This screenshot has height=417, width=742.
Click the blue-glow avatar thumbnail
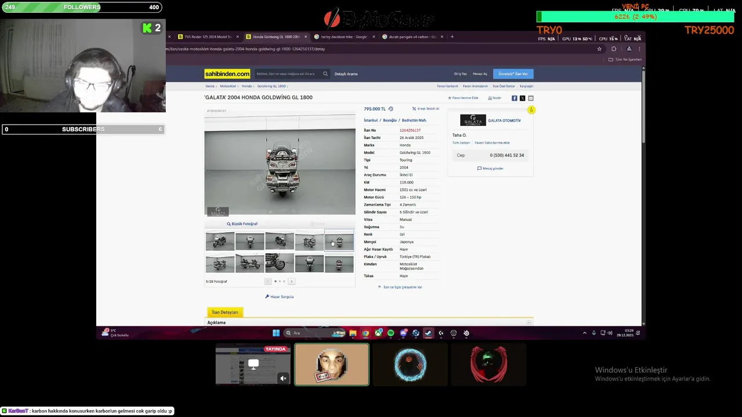coord(410,365)
